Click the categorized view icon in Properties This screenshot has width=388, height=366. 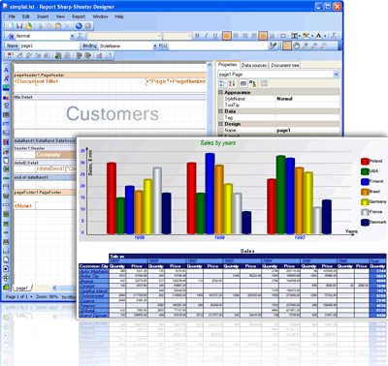pyautogui.click(x=222, y=83)
